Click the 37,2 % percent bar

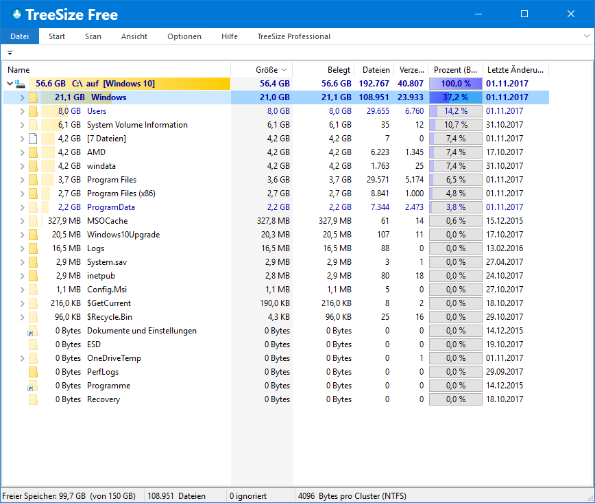(x=456, y=97)
